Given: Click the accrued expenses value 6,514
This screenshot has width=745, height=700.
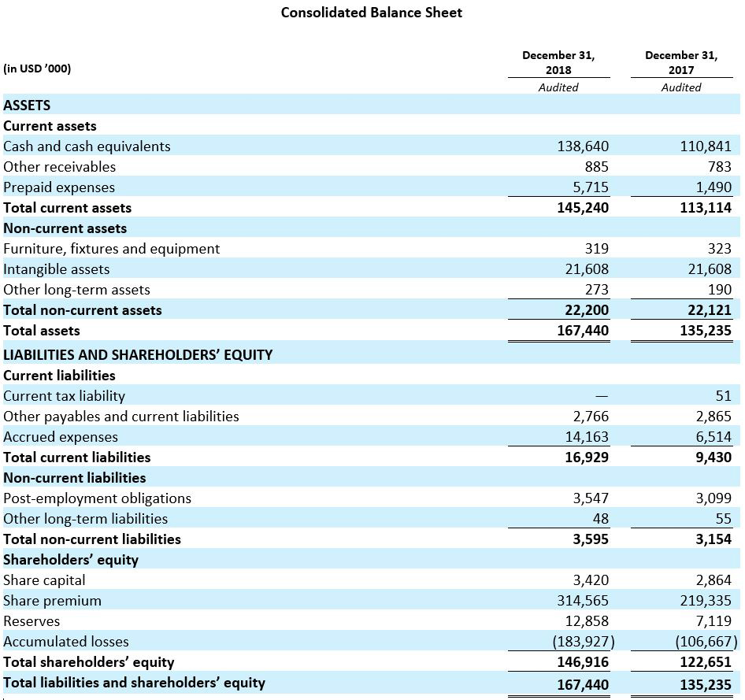Looking at the screenshot, I should tap(713, 437).
